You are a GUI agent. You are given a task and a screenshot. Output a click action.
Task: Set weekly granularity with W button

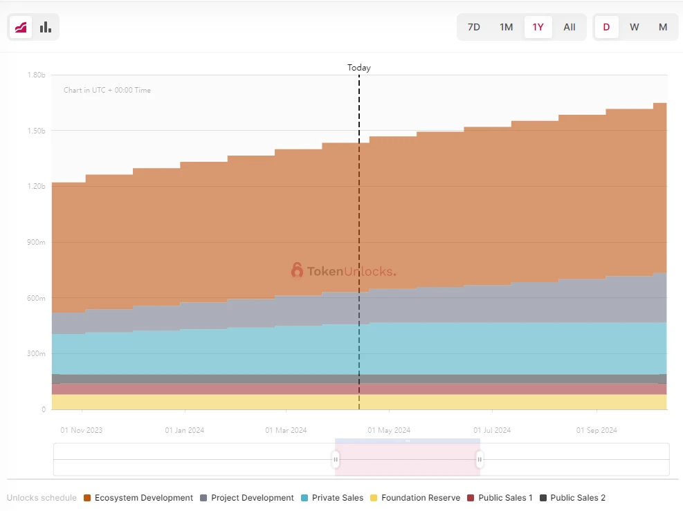[635, 27]
